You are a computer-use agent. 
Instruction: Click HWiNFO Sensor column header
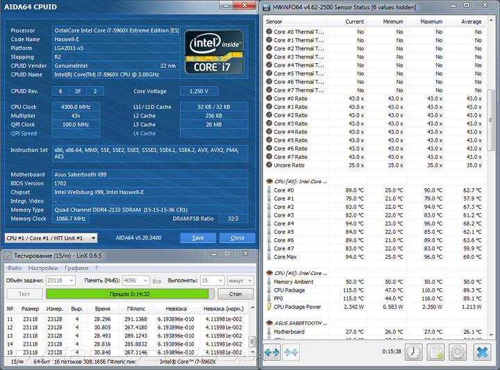(296, 22)
